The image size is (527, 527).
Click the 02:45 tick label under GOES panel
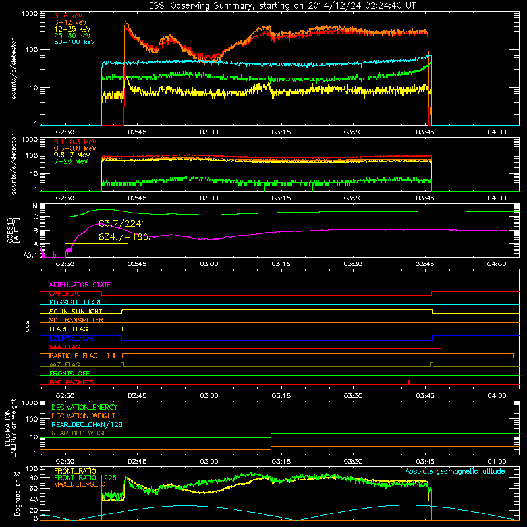click(x=137, y=264)
